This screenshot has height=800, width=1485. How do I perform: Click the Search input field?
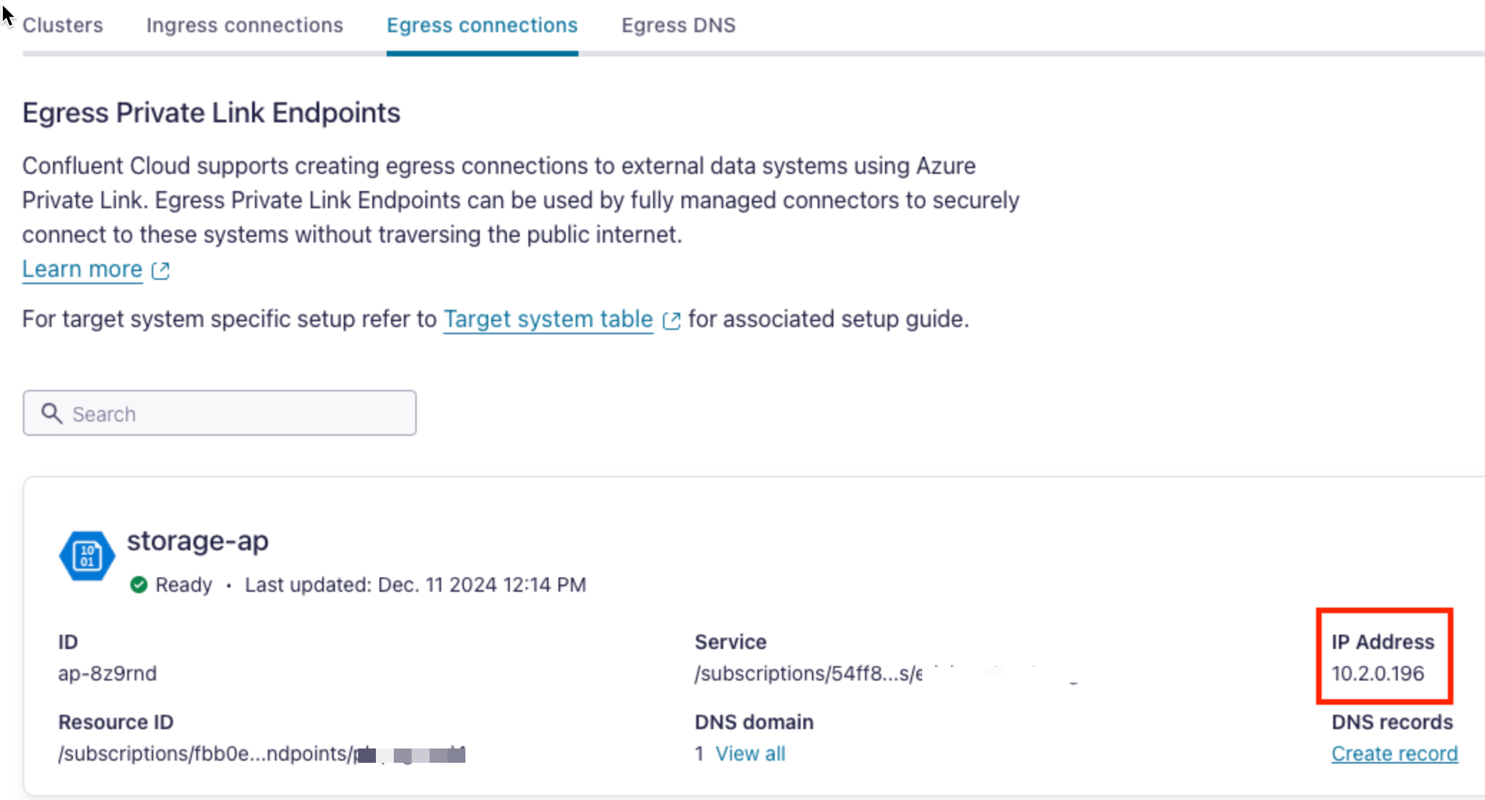218,413
